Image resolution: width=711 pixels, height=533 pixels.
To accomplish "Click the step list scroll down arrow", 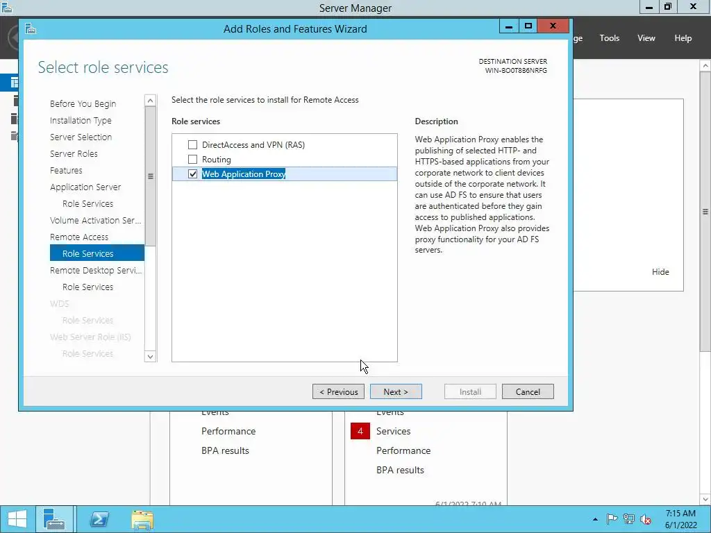I will pyautogui.click(x=151, y=356).
